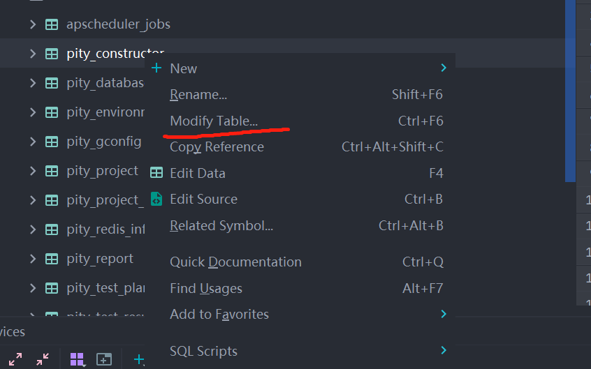Click the Add Service plus icon
The width and height of the screenshot is (591, 369).
[x=139, y=359]
